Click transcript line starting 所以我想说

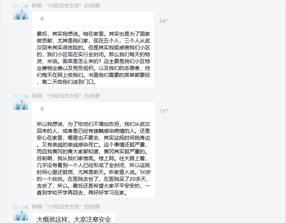tap(93, 124)
